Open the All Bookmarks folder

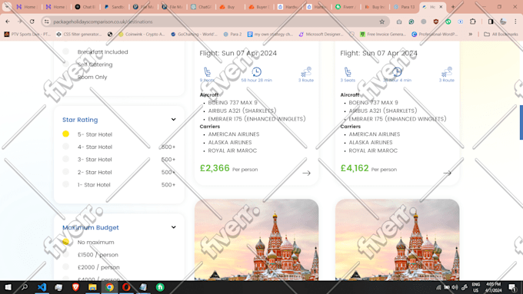pyautogui.click(x=501, y=34)
